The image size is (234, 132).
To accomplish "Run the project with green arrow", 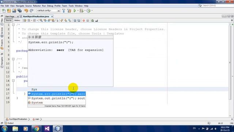I will 75,11.
